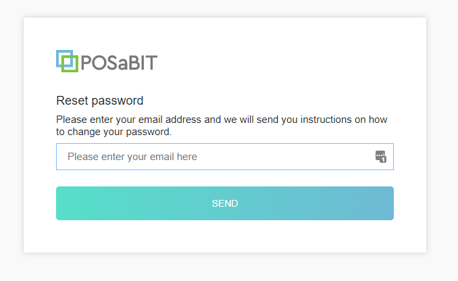Screen dimensions: 458x281
Task: Click empty white area below SEND button
Action: tap(225, 236)
